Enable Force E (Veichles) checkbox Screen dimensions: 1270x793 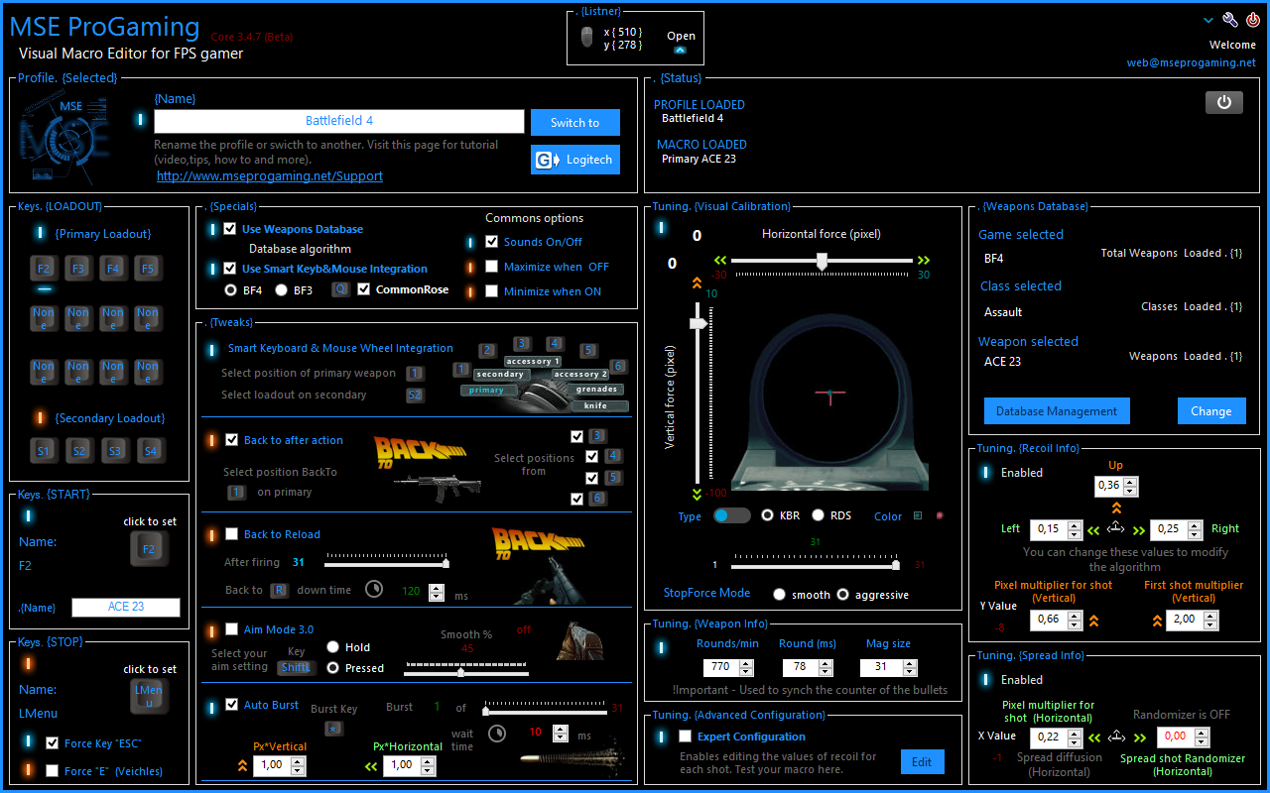pyautogui.click(x=52, y=771)
